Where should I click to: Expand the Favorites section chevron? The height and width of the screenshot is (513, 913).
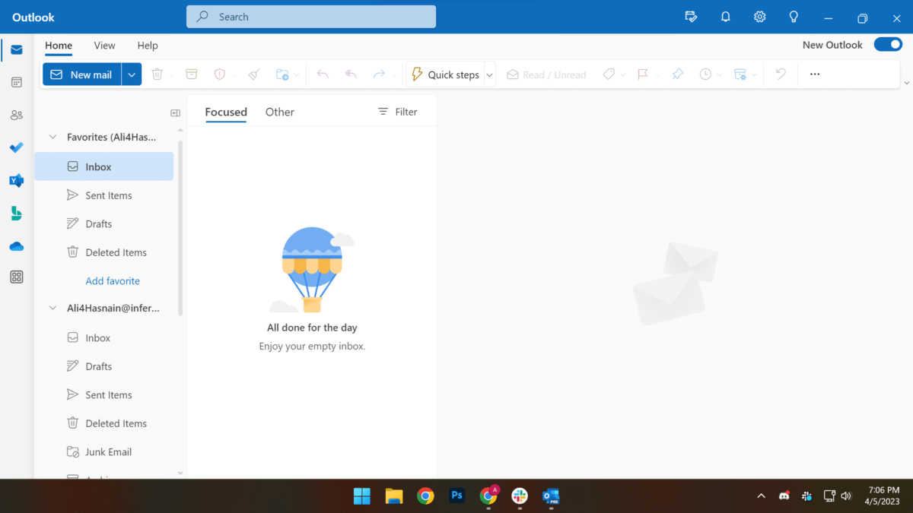pyautogui.click(x=52, y=137)
